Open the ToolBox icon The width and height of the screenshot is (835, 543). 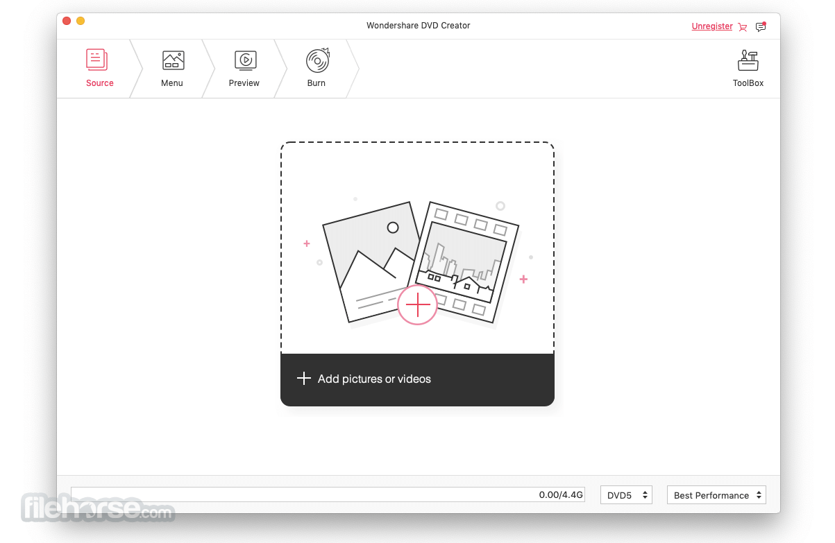point(748,60)
